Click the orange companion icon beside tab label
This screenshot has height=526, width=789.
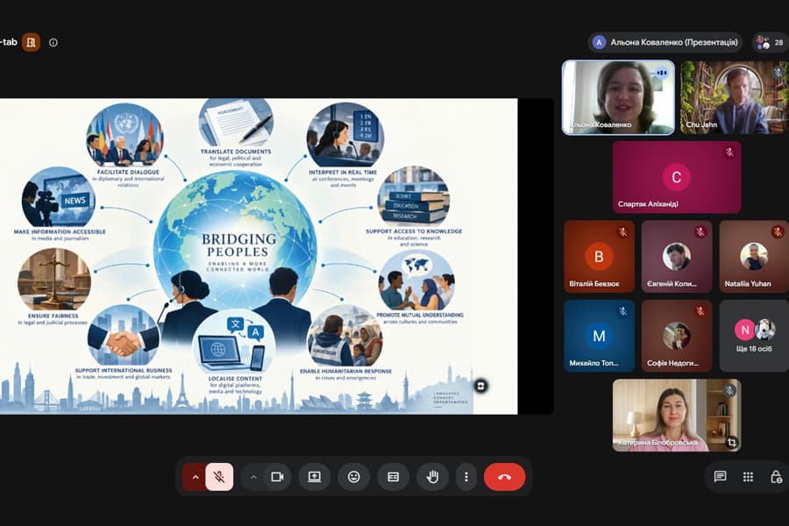point(32,42)
